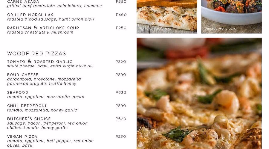Click the P520 price label
This screenshot has height=149, width=269.
[121, 62]
